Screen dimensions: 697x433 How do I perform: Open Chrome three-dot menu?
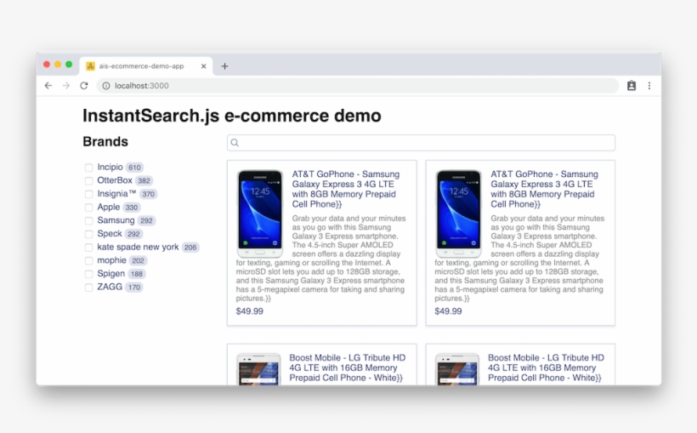point(649,86)
